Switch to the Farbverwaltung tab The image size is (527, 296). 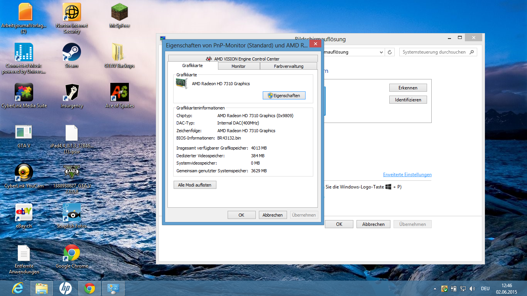point(289,66)
